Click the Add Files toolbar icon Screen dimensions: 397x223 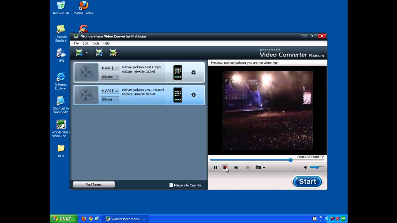coord(79,53)
